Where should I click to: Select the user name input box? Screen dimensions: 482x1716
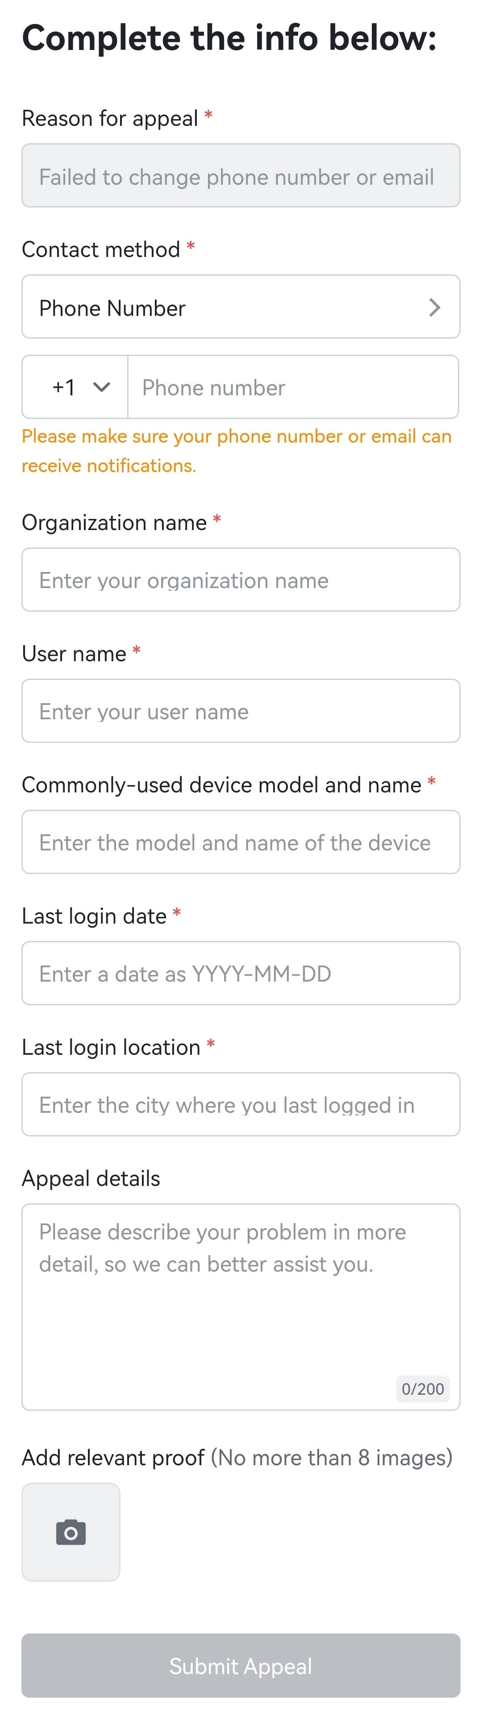(241, 711)
